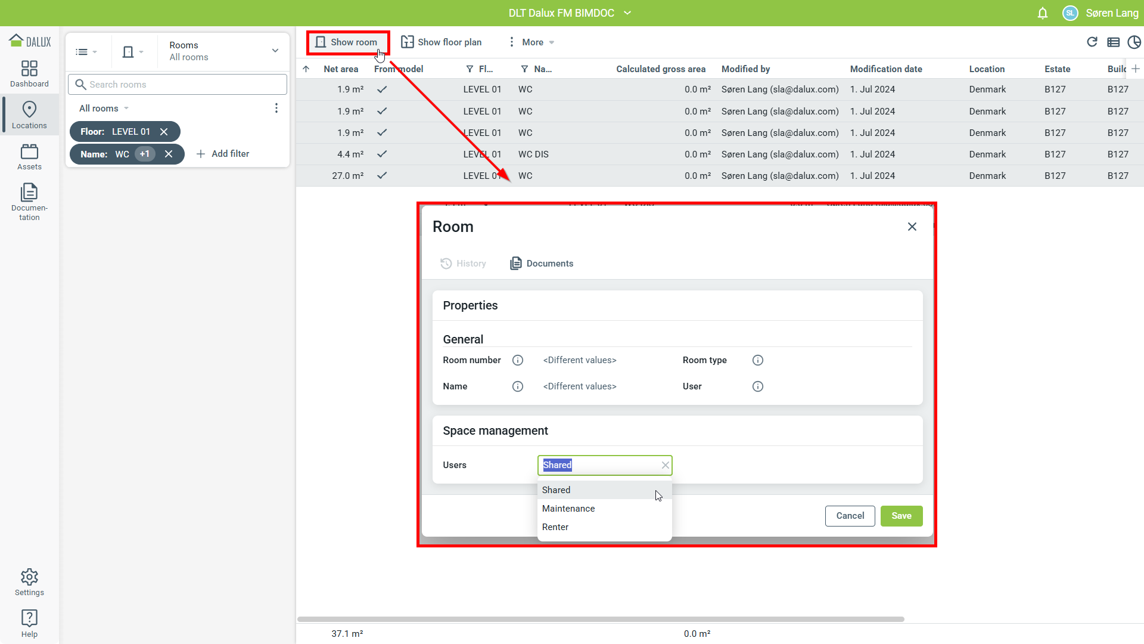Click info icon next to Room number
The width and height of the screenshot is (1144, 644).
coord(517,360)
